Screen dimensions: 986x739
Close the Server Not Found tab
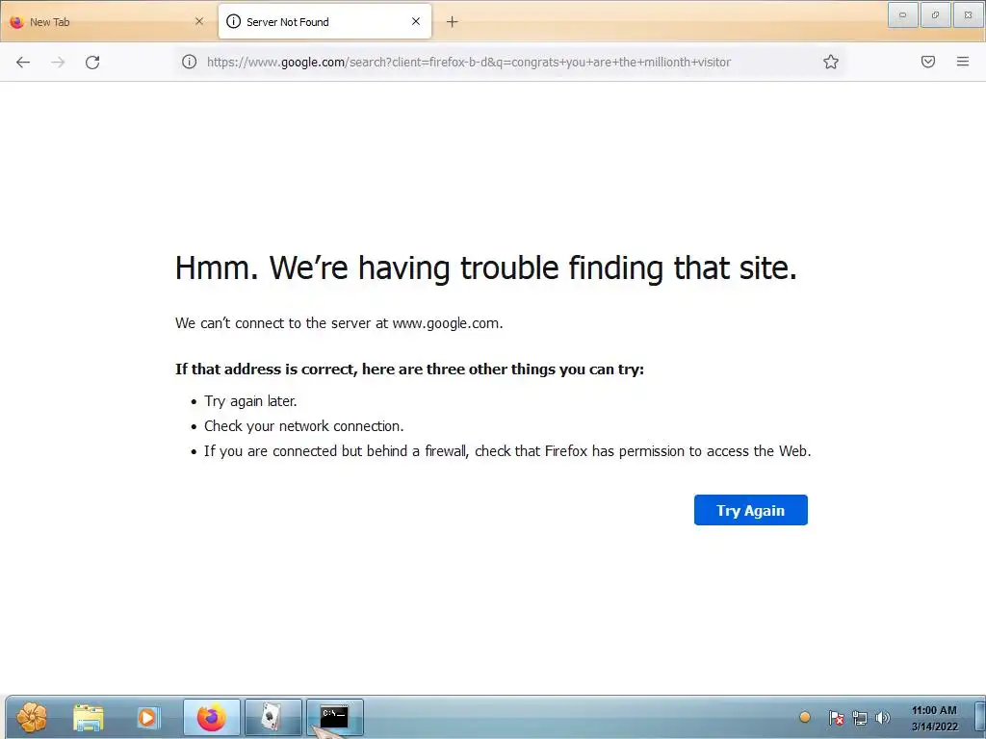tap(416, 21)
